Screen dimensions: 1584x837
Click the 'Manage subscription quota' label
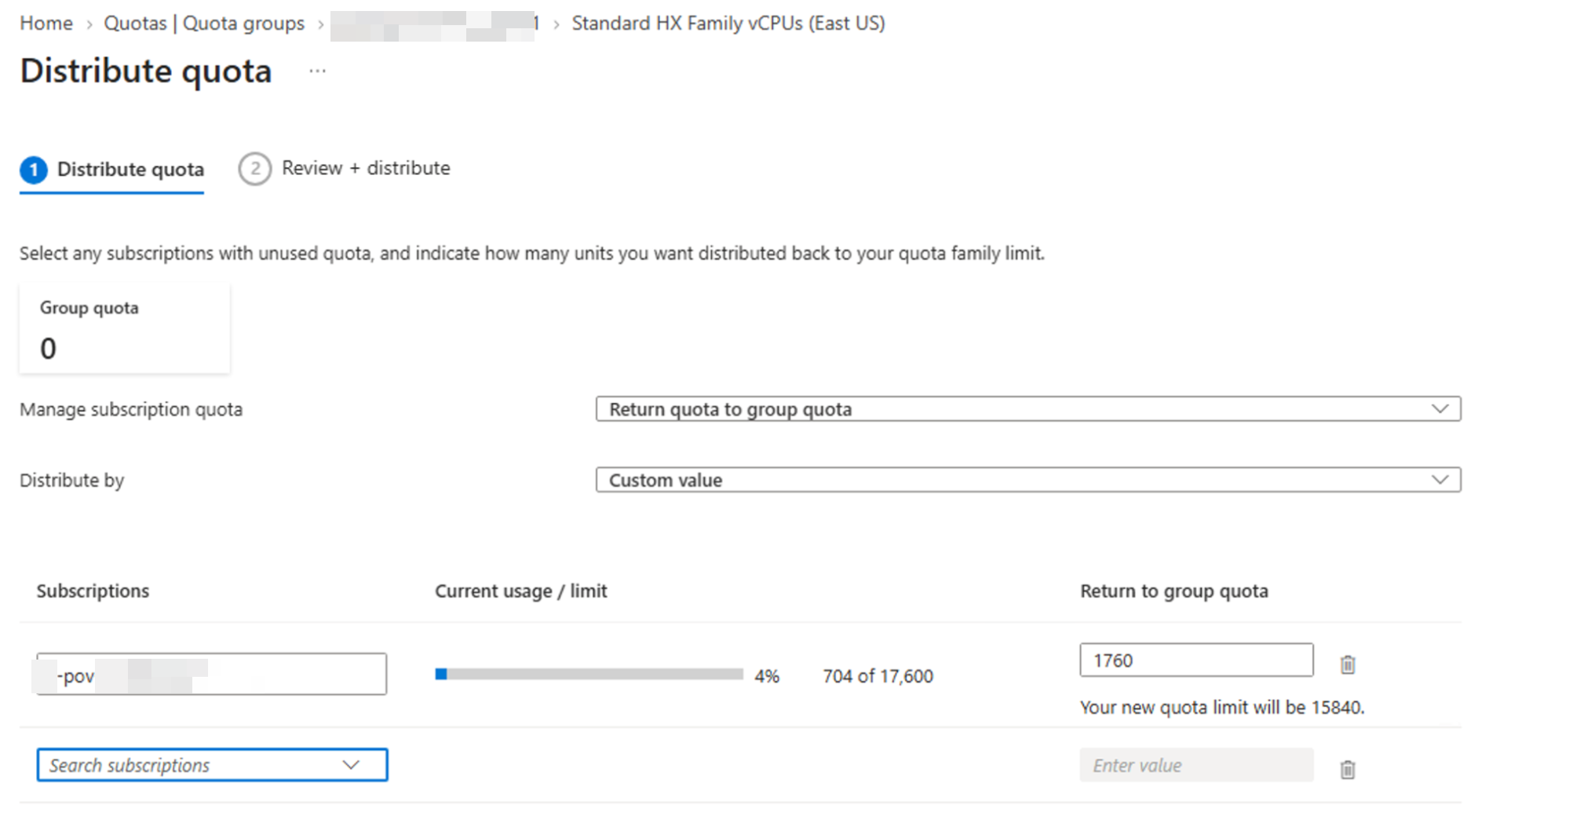click(131, 410)
